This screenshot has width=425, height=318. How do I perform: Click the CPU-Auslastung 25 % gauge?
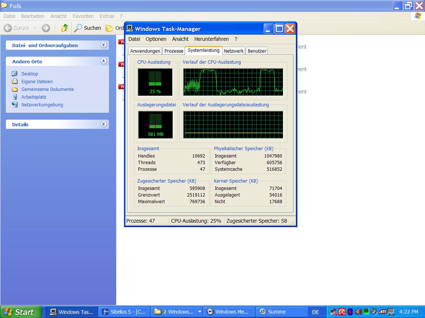click(155, 82)
